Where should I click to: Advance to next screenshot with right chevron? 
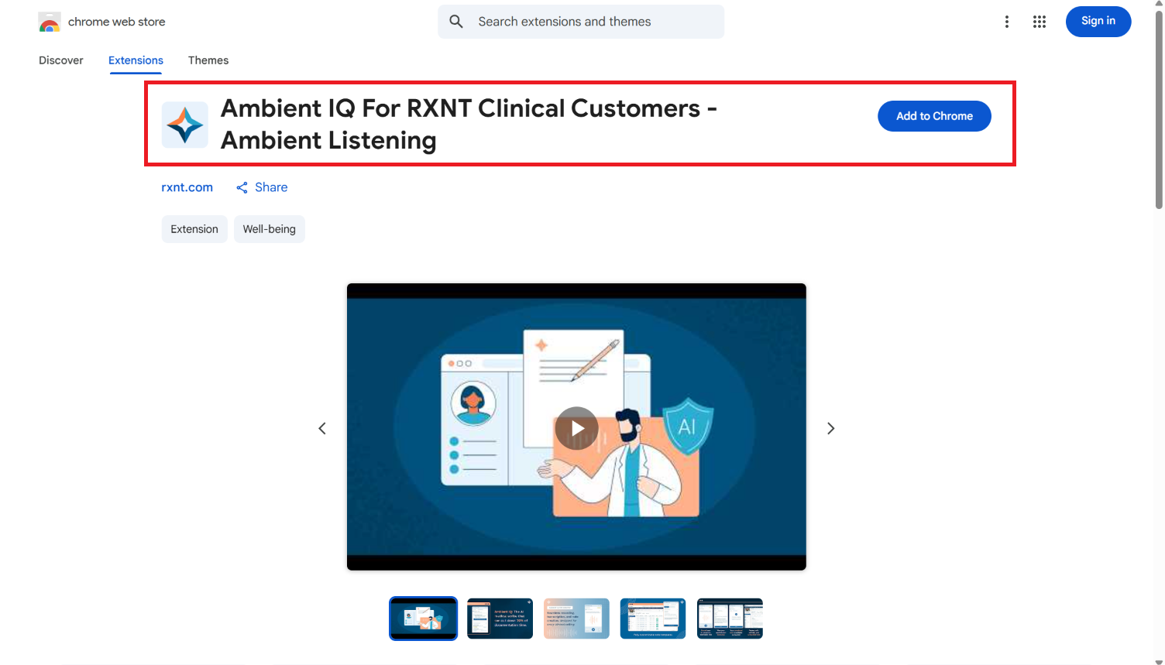830,428
